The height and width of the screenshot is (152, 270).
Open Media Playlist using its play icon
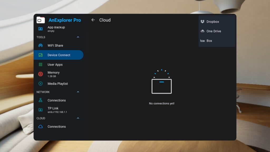click(x=40, y=84)
